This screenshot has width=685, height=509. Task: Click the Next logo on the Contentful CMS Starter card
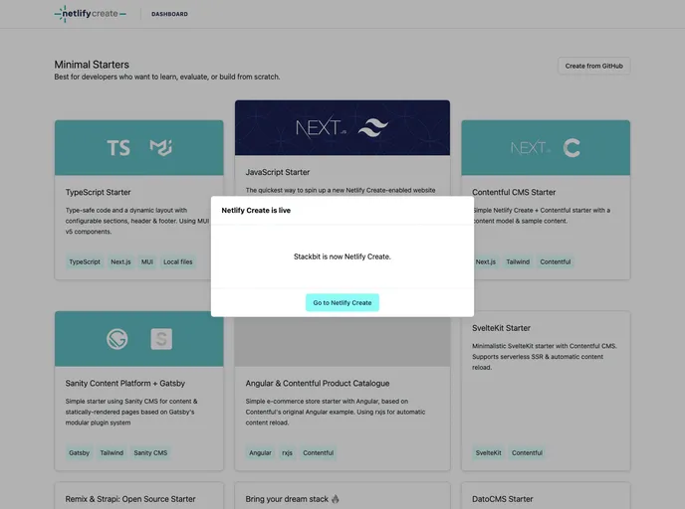point(531,148)
